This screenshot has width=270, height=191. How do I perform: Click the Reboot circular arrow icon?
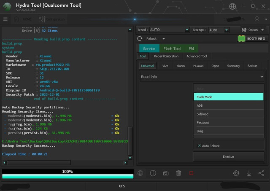(140, 38)
